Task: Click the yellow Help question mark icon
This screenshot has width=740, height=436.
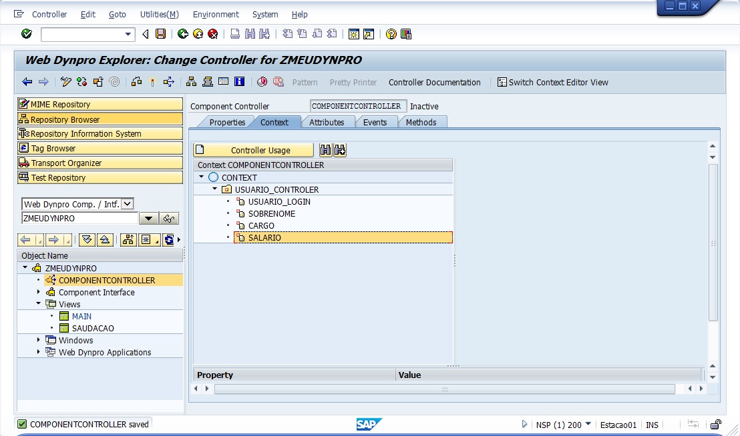Action: (391, 34)
